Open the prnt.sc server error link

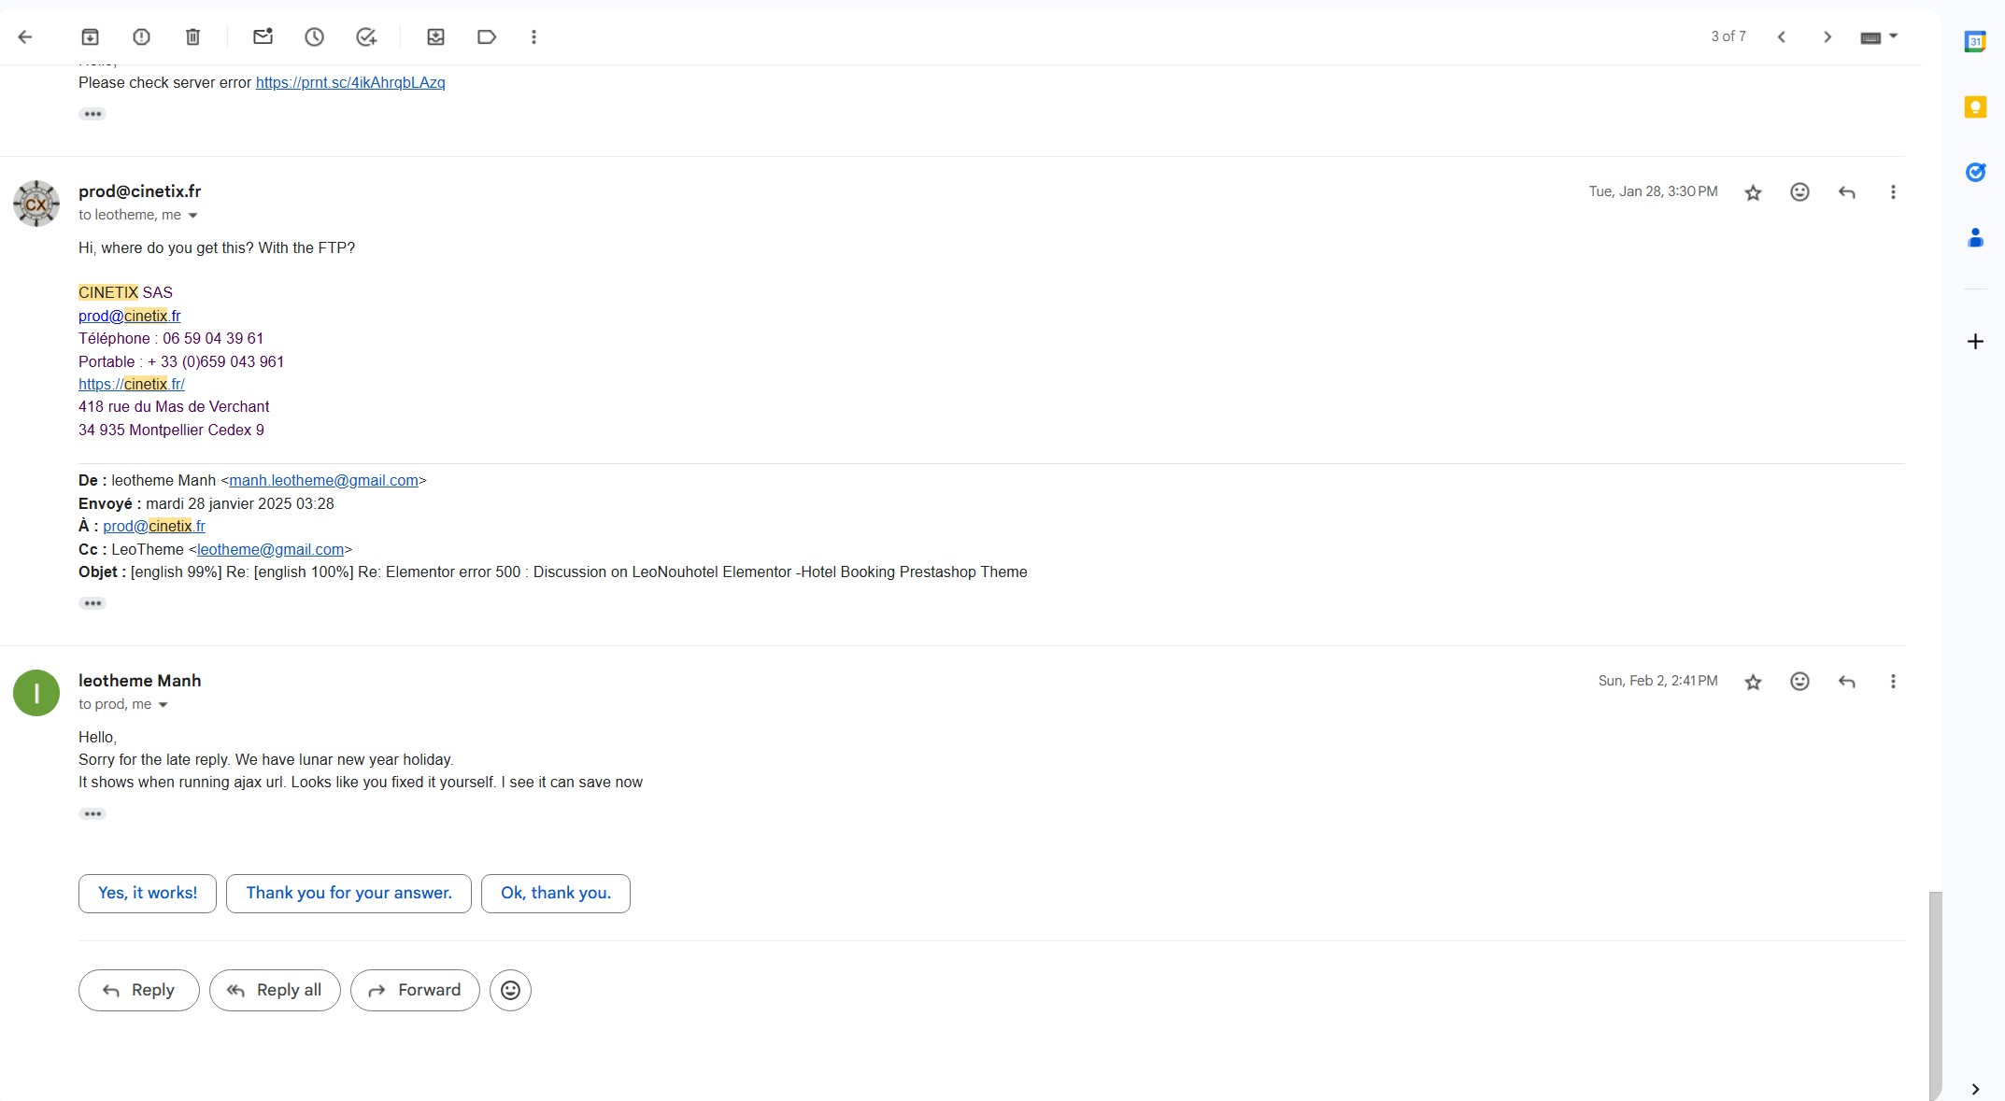pos(350,83)
